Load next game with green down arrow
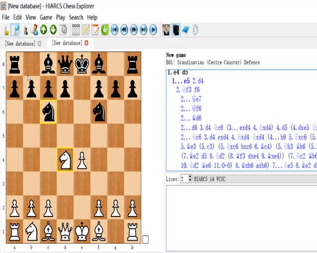317x253 pixels. click(x=53, y=30)
